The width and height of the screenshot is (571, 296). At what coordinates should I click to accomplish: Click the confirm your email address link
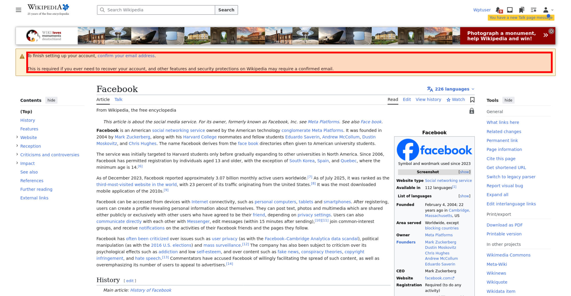click(x=126, y=56)
